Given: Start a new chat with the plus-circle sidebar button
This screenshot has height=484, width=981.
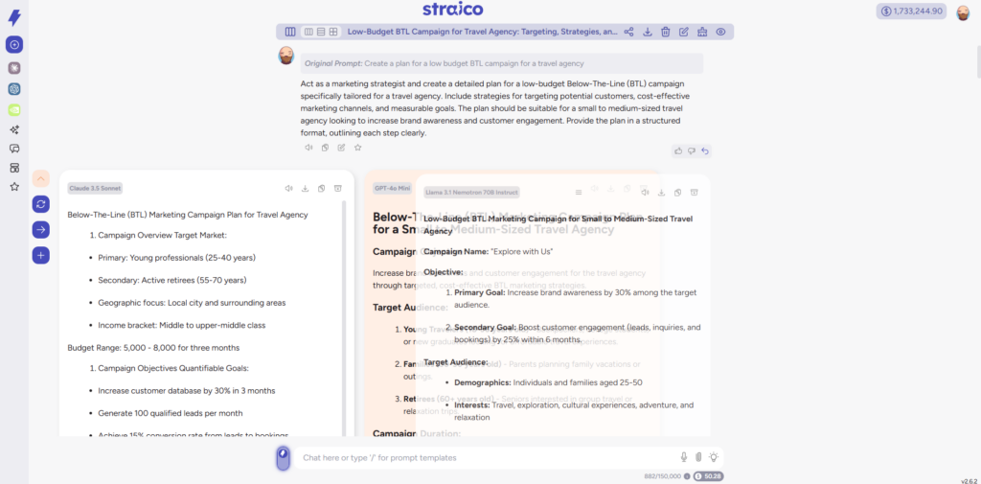Looking at the screenshot, I should [x=14, y=44].
